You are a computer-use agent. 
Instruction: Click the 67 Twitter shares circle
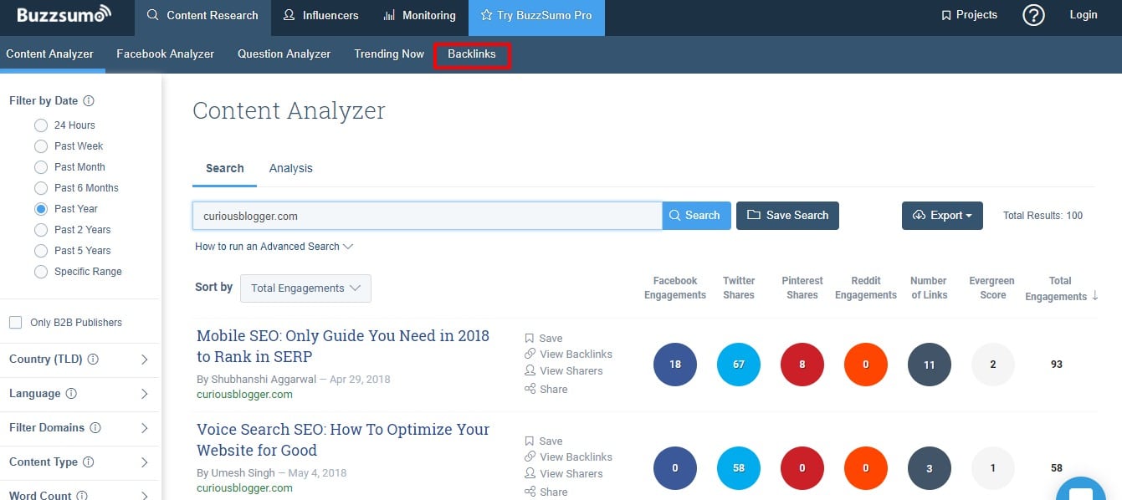click(739, 365)
